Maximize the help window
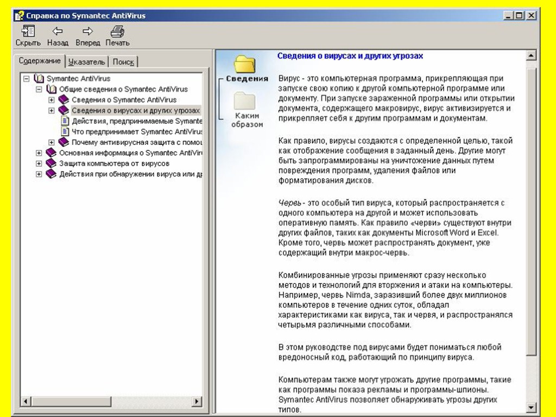 (519, 16)
